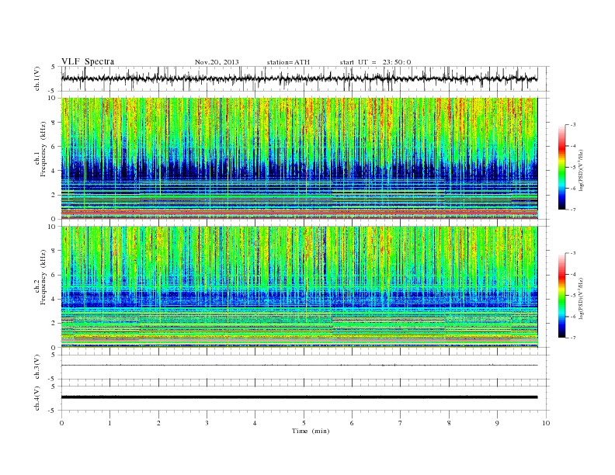Click the ch.2 color bar "log(PSD)(V²/Hz)" label
Screen dimensions: 615x475
(x=582, y=299)
